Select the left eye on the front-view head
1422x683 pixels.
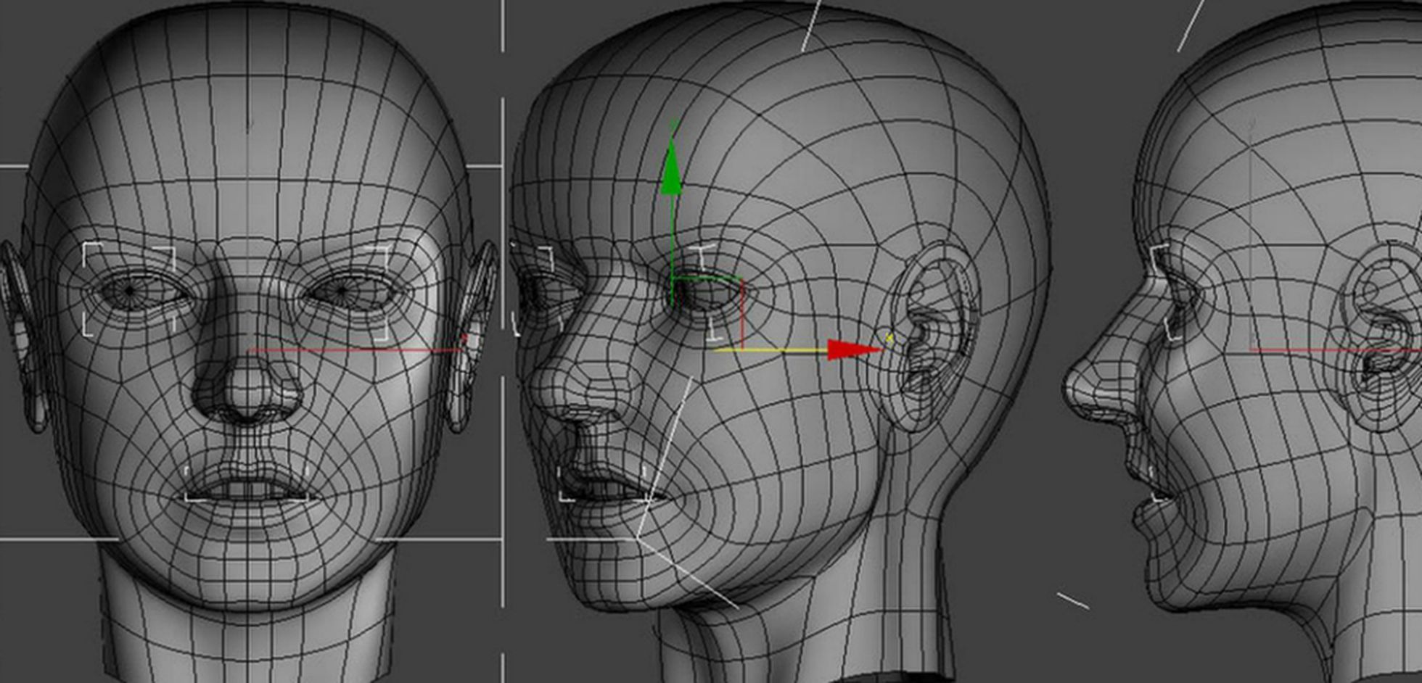131,291
